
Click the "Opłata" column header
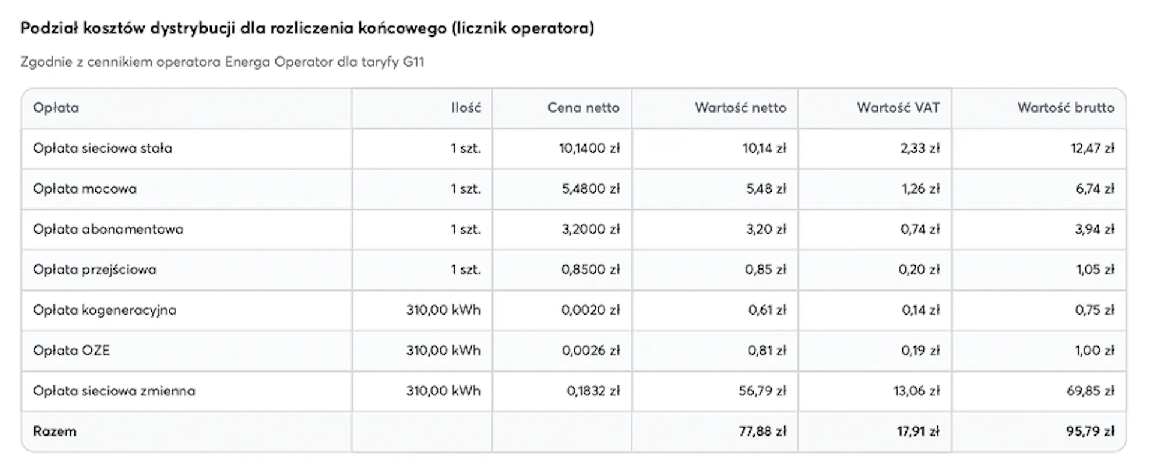[56, 108]
